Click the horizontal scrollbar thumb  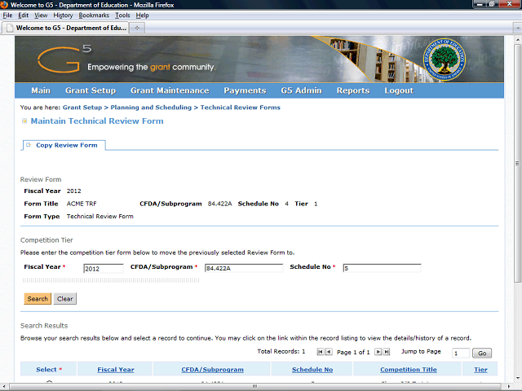click(254, 386)
